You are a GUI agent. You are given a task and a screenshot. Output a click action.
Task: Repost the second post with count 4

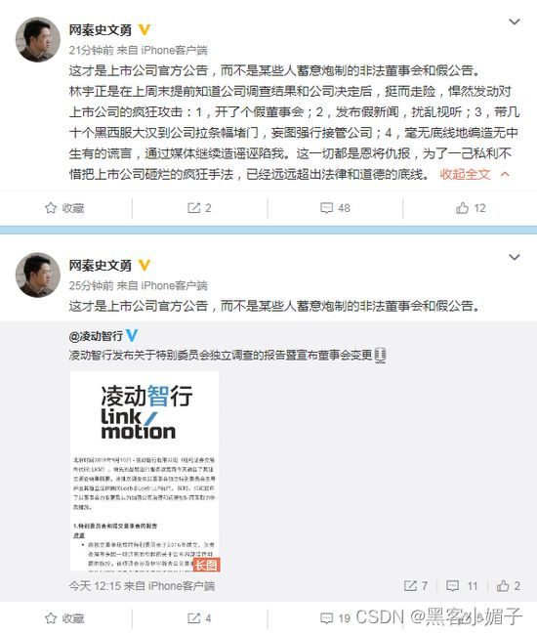tap(199, 618)
